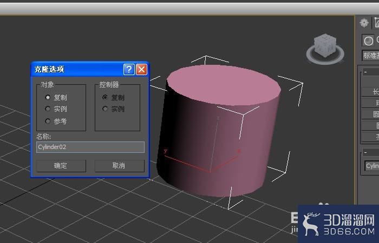The height and width of the screenshot is (243, 379).
Task: Open the Create panel tab icon
Action: [x=364, y=23]
